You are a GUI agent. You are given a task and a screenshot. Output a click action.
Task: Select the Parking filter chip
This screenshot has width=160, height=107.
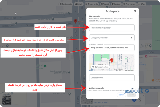pyautogui.click(x=116, y=4)
